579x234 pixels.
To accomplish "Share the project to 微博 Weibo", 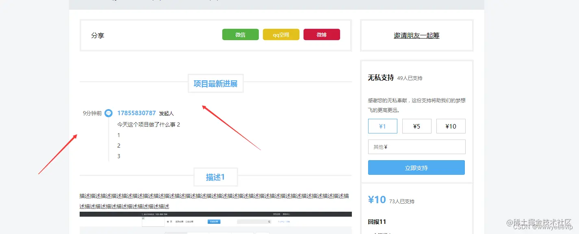I will pos(321,34).
